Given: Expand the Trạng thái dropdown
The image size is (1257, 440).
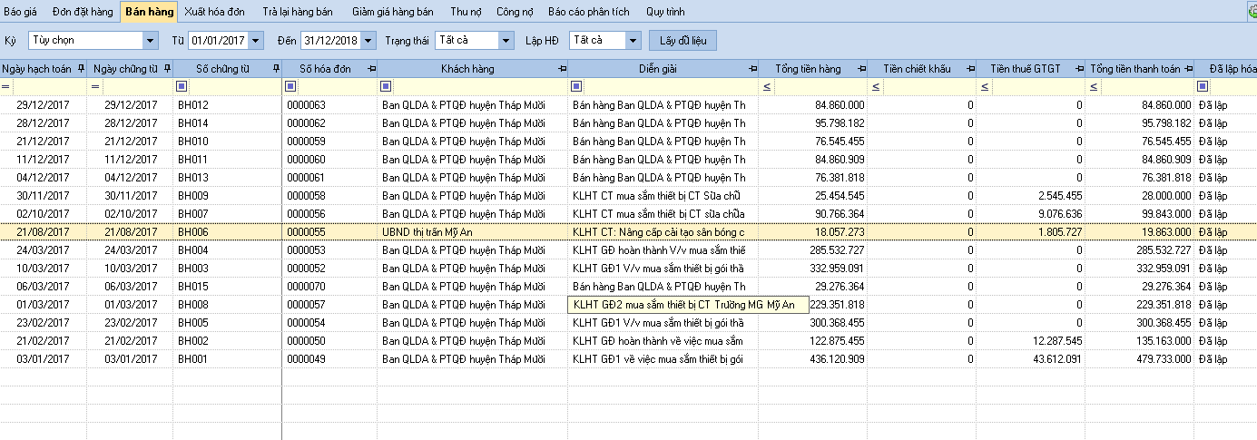Looking at the screenshot, I should click(506, 41).
